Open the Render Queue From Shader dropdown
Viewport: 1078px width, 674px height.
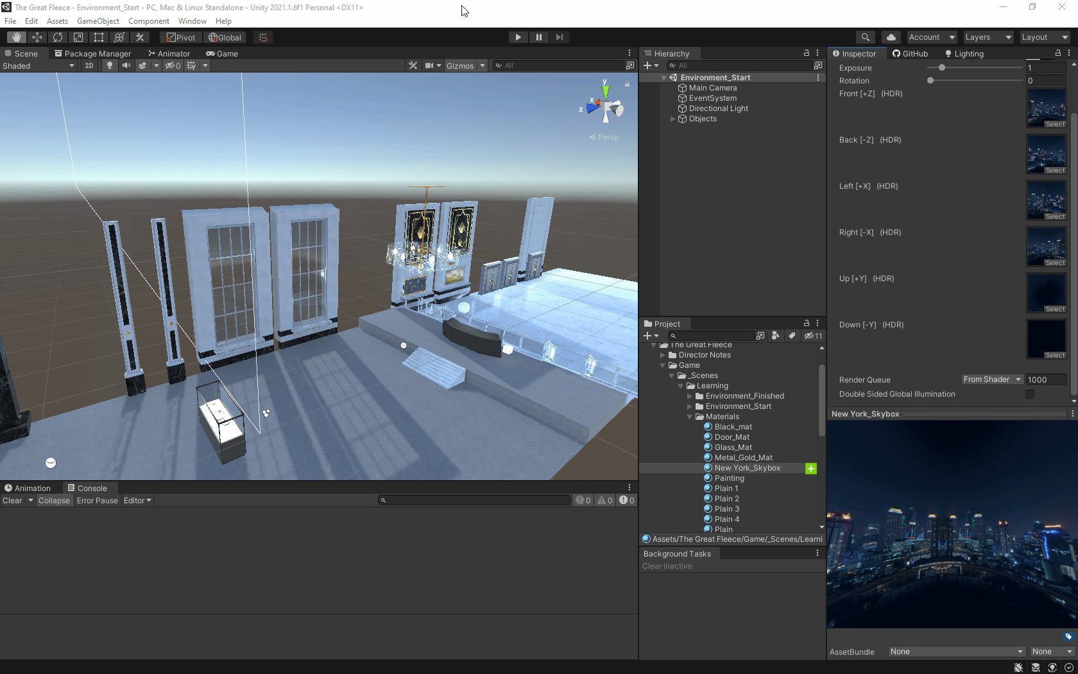[992, 379]
